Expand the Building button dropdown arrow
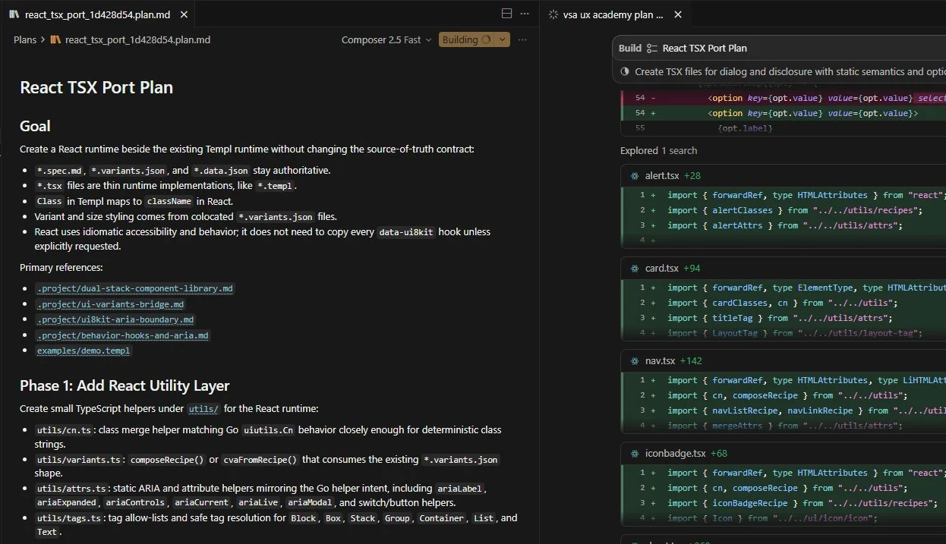946x544 pixels. tap(502, 39)
